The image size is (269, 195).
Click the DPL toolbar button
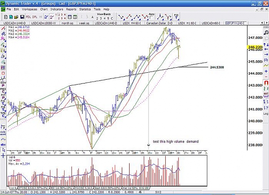click(x=35, y=17)
